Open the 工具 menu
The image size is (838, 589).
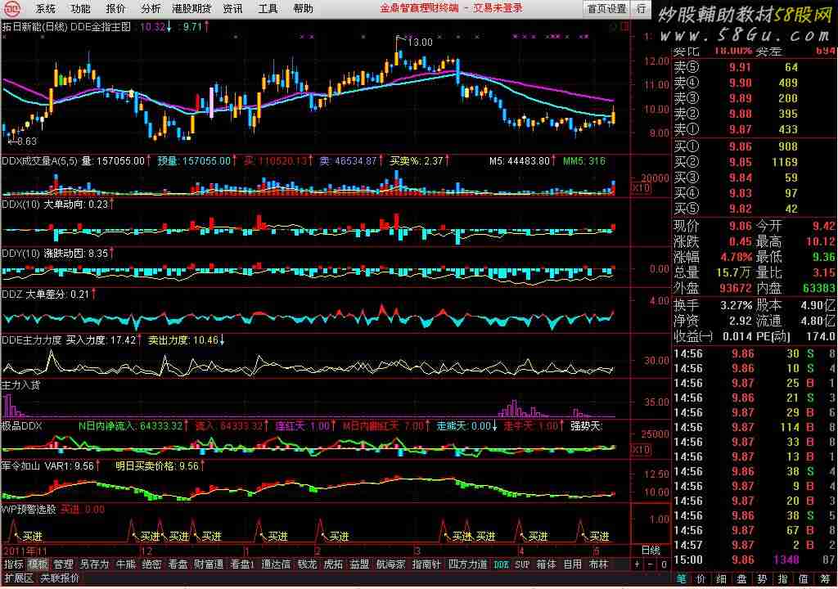(268, 9)
